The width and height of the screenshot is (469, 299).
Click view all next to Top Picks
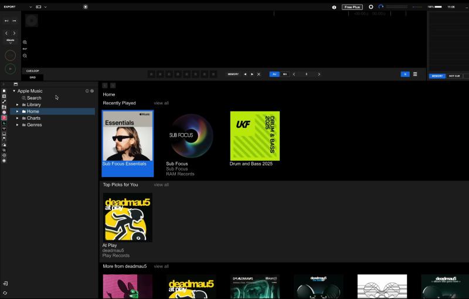161,185
